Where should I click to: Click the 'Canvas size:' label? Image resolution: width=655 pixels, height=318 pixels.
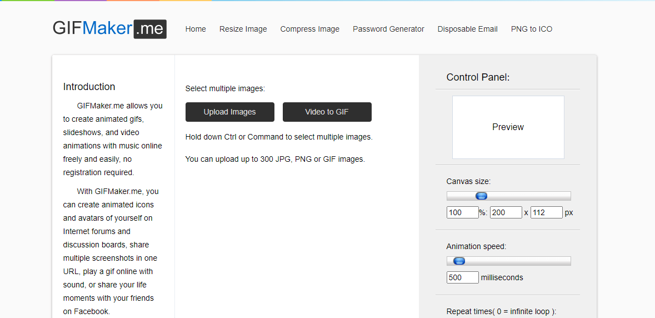(x=469, y=181)
